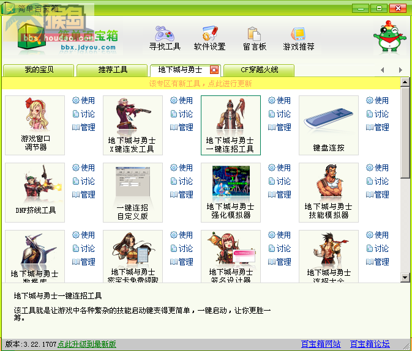Select 游戏窗口调节器 tool thumbnail
The height and width of the screenshot is (351, 412).
pos(35,125)
